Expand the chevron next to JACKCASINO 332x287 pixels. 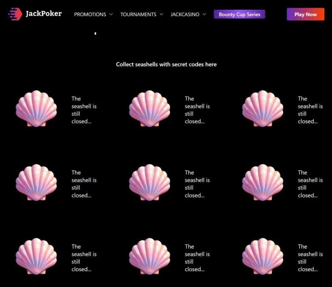[204, 14]
